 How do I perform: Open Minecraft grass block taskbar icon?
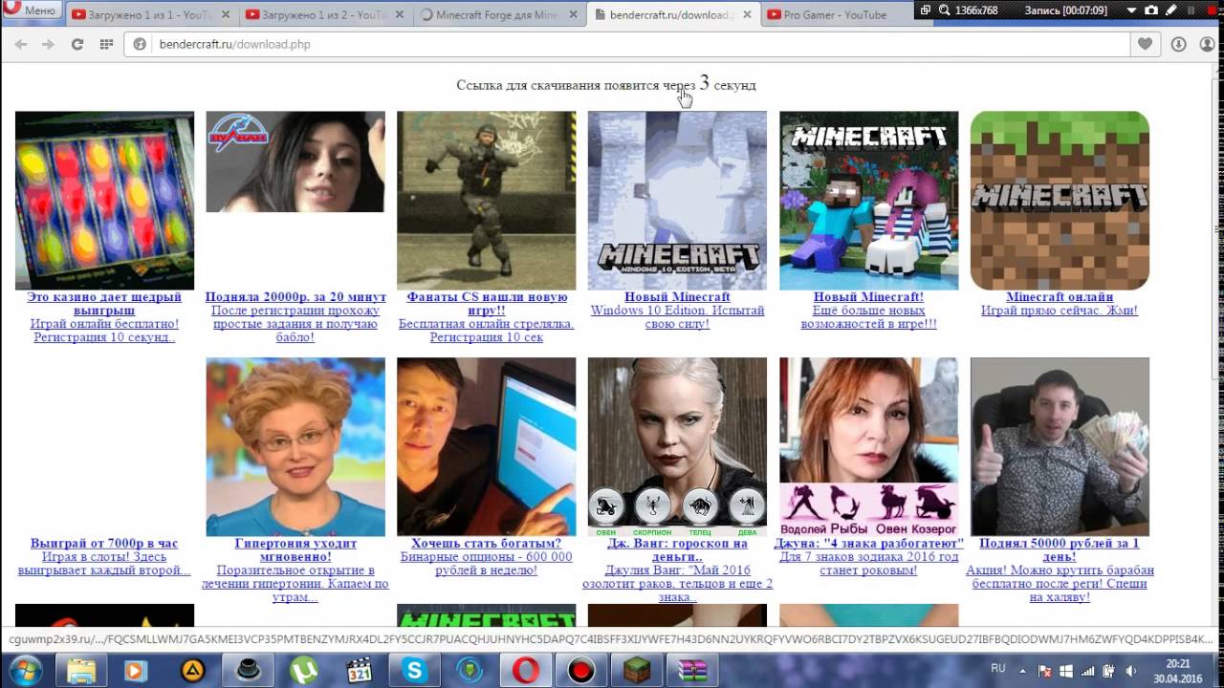[x=637, y=671]
